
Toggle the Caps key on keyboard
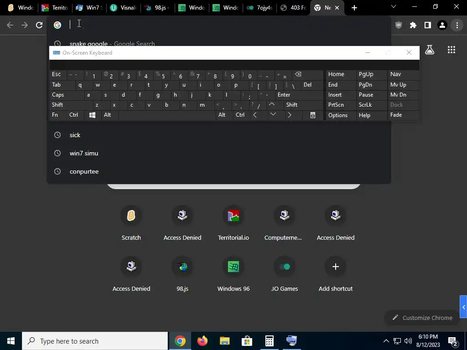tap(67, 95)
